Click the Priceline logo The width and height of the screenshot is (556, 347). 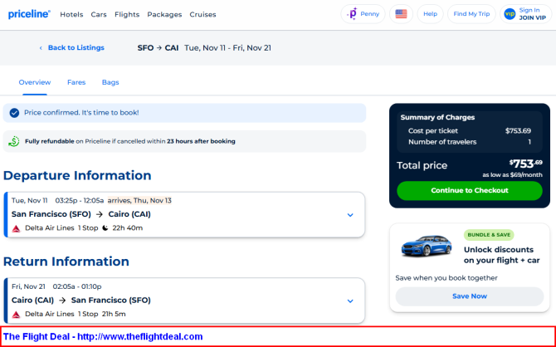pyautogui.click(x=29, y=14)
